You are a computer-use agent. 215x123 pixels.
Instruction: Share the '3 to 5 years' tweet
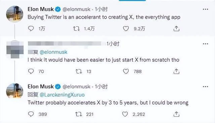point(176,114)
